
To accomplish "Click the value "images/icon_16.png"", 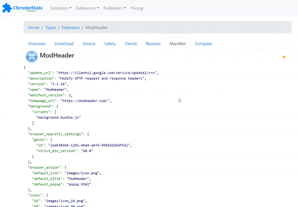I will (65, 201).
